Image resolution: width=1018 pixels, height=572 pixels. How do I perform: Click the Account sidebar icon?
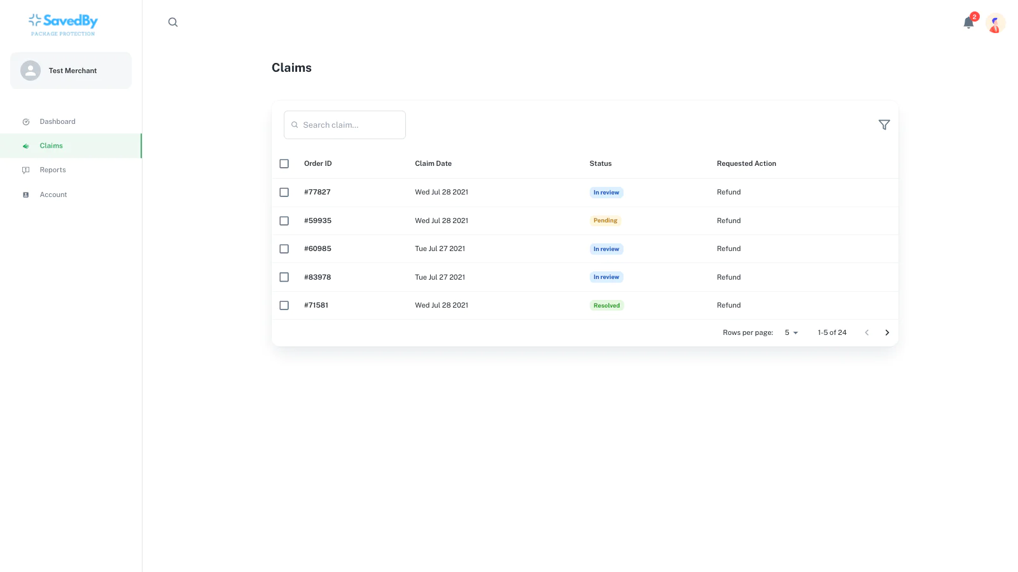pyautogui.click(x=26, y=195)
